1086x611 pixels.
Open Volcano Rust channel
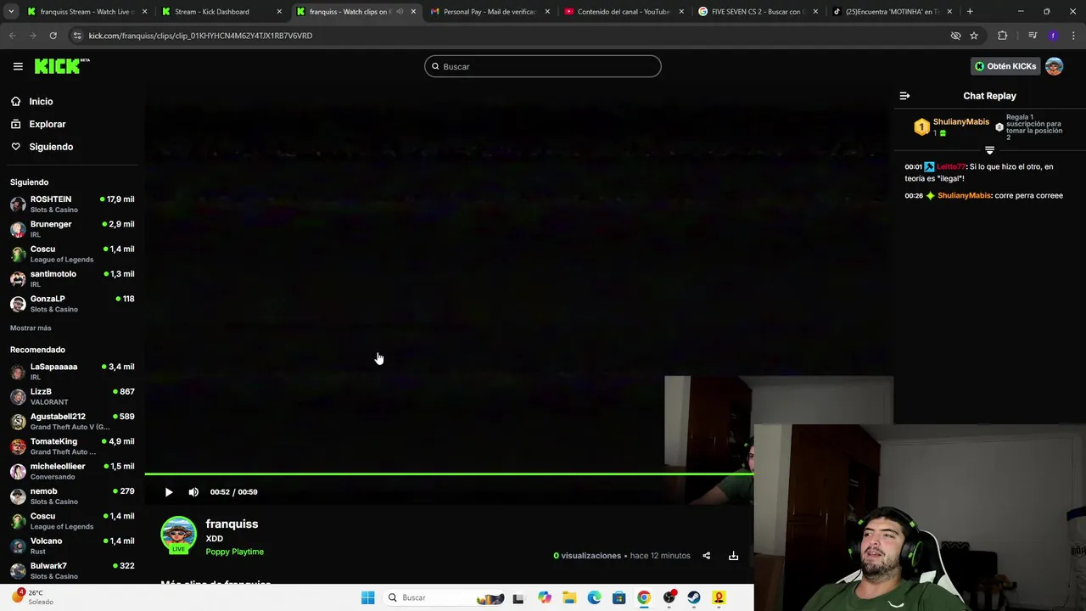pyautogui.click(x=72, y=546)
